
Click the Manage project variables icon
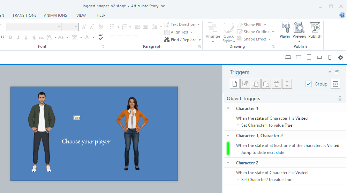pyautogui.click(x=335, y=84)
